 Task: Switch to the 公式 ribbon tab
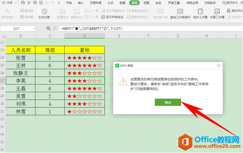[x=110, y=3]
